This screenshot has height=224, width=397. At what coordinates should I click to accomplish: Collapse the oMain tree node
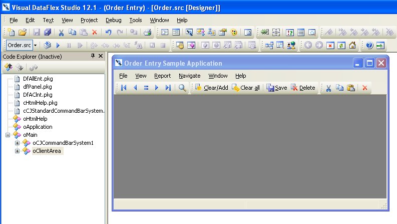point(8,135)
